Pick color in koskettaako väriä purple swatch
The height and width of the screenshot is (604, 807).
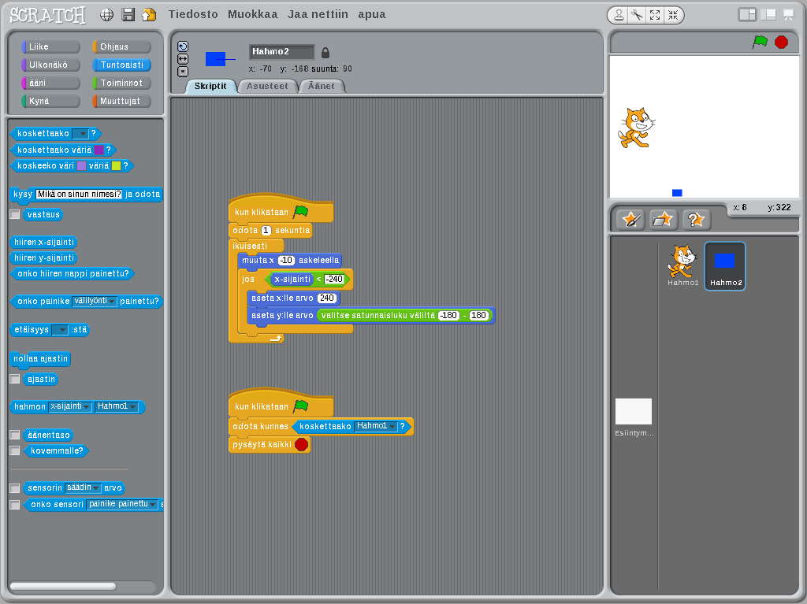pos(99,150)
